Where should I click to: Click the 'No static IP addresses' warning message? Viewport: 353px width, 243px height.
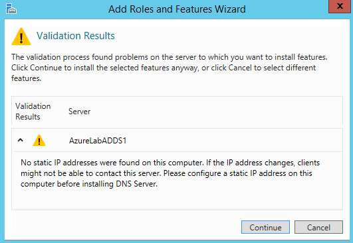point(170,173)
